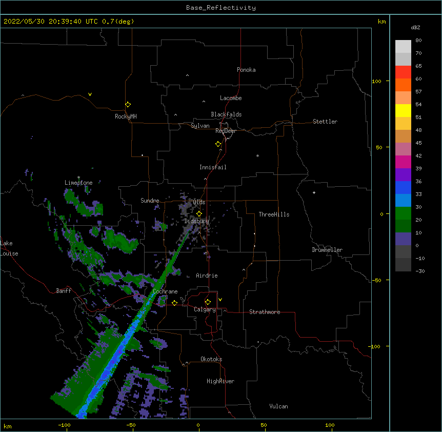Click the Sundre town label
The image size is (442, 432).
[x=150, y=201]
